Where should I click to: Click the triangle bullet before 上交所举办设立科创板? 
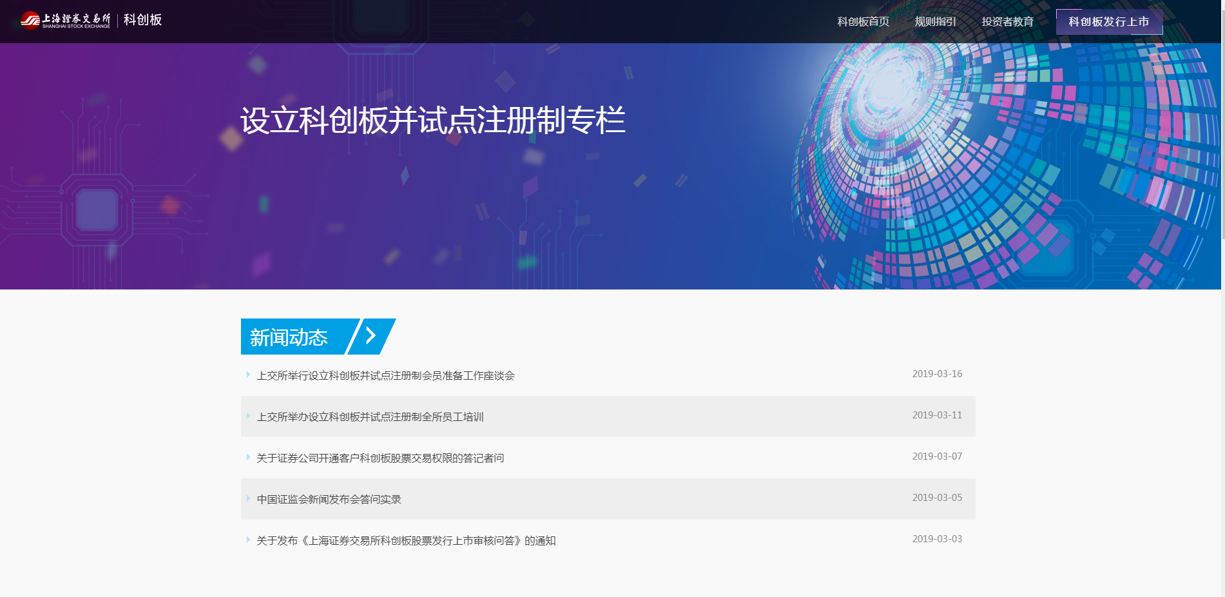click(x=248, y=416)
